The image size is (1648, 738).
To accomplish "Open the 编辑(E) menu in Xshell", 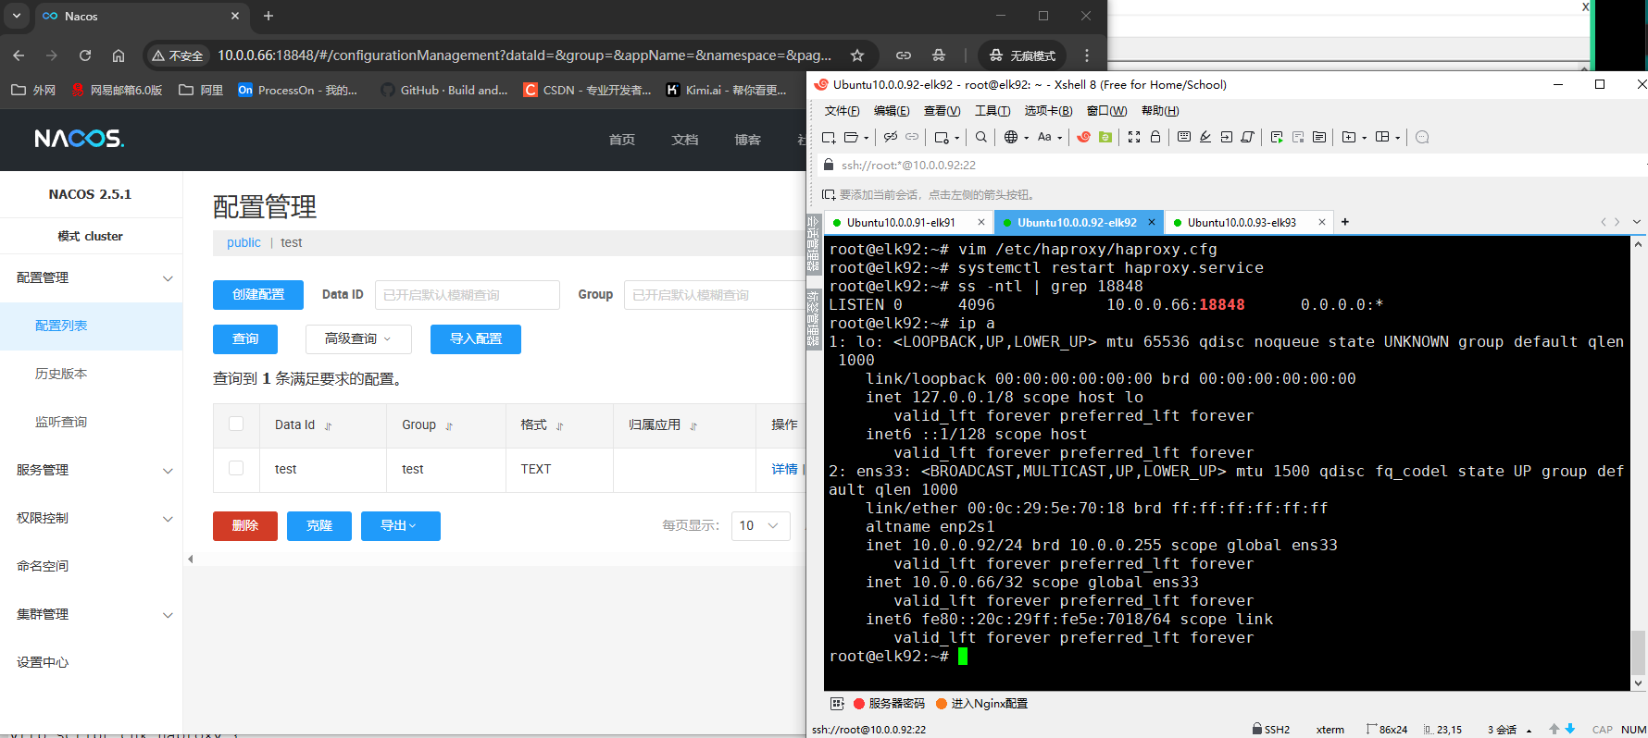I will point(892,111).
